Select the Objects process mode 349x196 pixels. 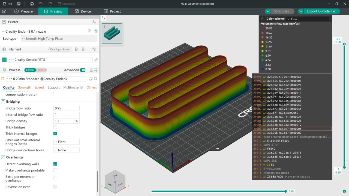[x=41, y=70]
